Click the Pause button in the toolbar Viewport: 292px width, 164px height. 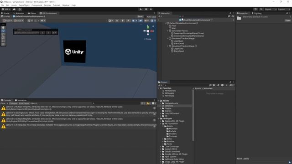pyautogui.click(x=146, y=9)
